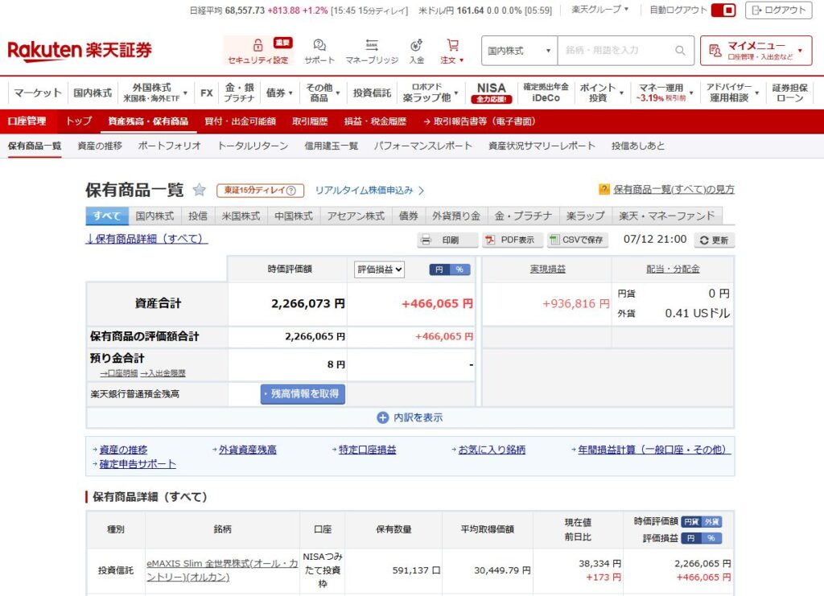The image size is (824, 596).
Task: Expand the マイメニュー dropdown
Action: 756,51
